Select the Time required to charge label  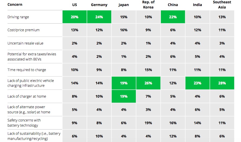pos(27,70)
